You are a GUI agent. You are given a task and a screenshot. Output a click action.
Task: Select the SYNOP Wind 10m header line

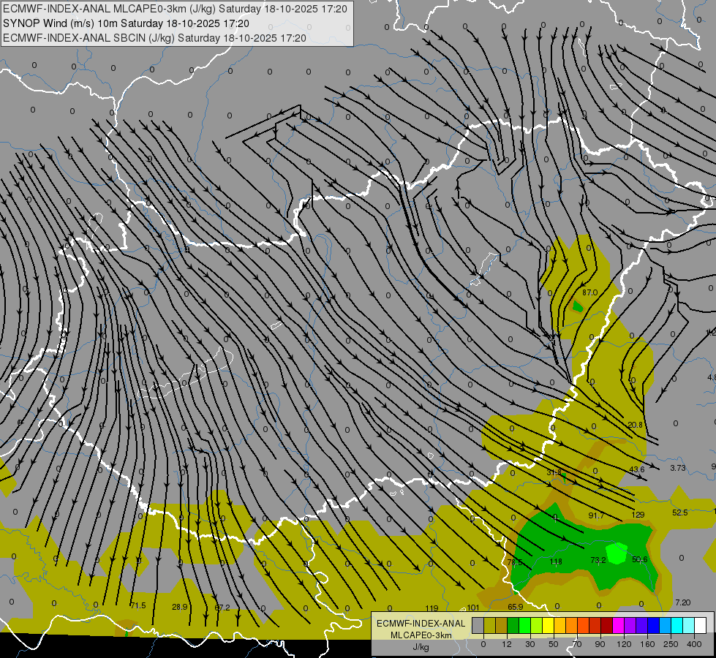(126, 23)
